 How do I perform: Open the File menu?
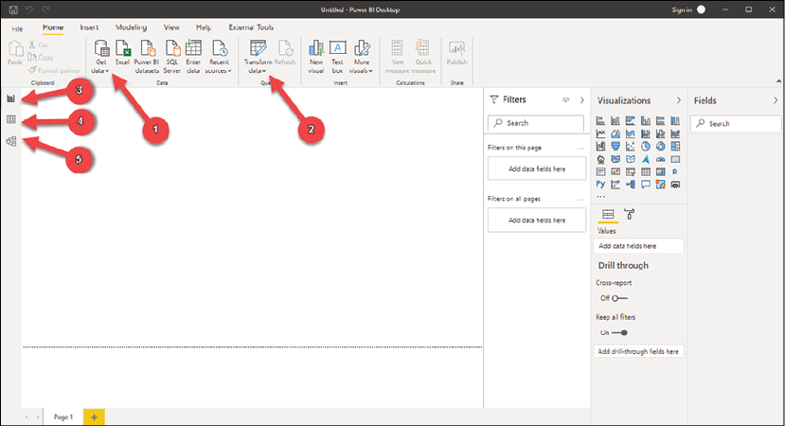[x=17, y=28]
